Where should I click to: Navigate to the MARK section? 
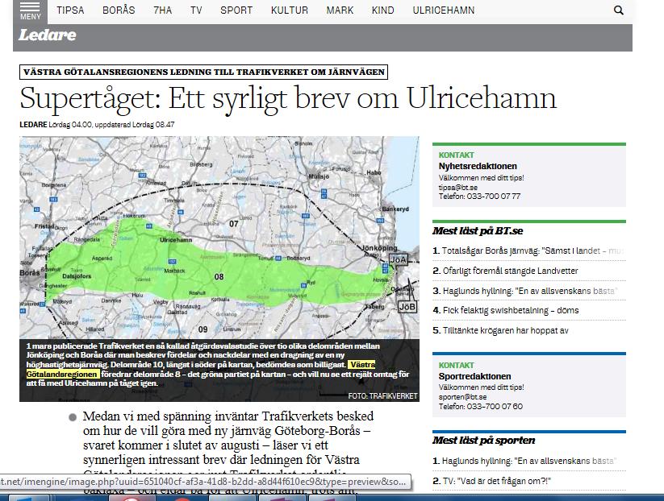tap(340, 10)
